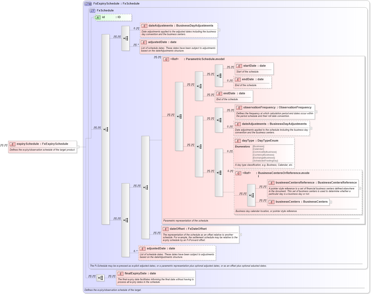
Task: Click the businessCentersReference element E icon
Action: 271,183
